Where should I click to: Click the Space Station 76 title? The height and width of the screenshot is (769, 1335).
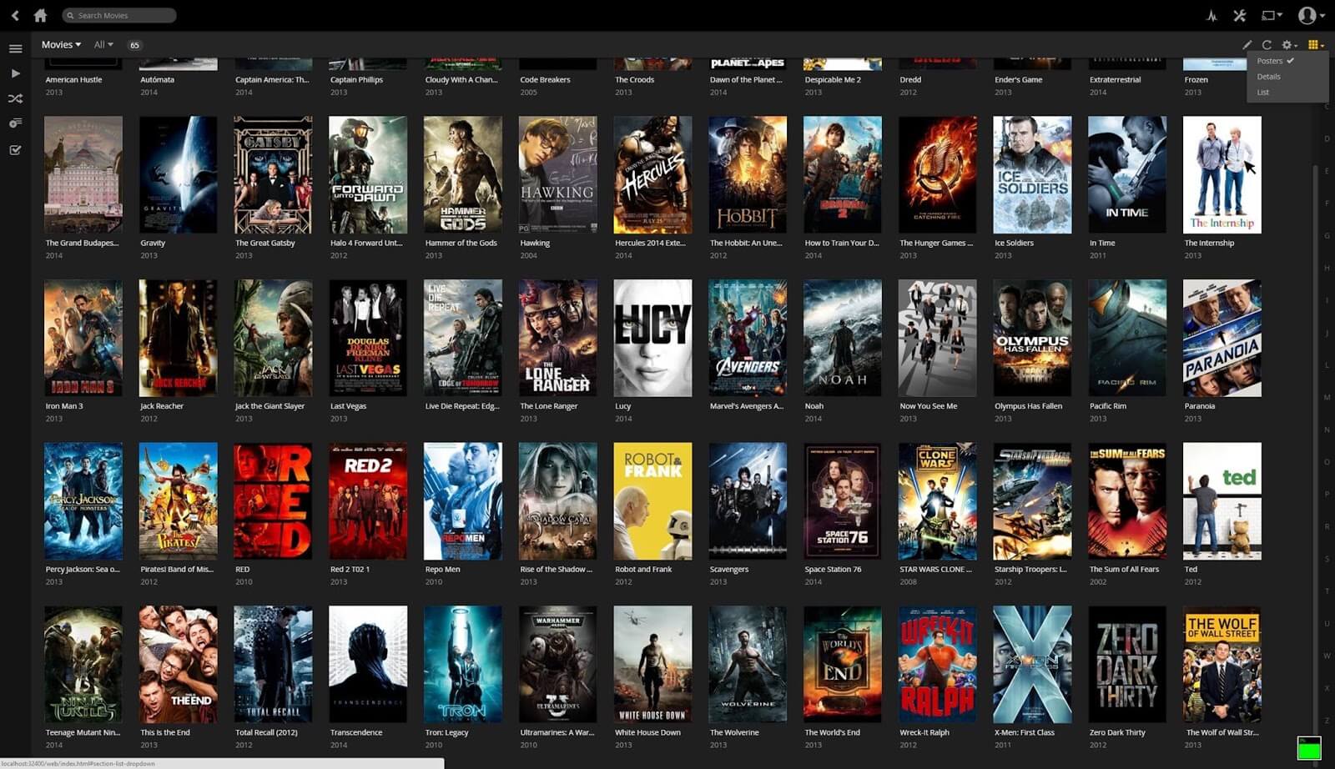[x=833, y=570]
